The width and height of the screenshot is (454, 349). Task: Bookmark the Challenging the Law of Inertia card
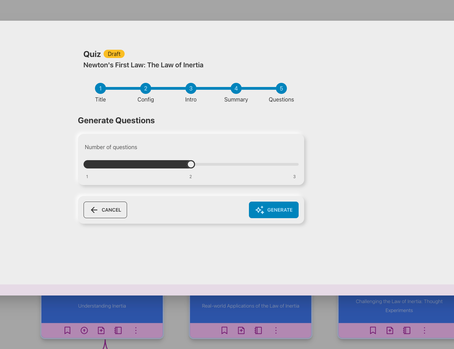[x=373, y=330]
